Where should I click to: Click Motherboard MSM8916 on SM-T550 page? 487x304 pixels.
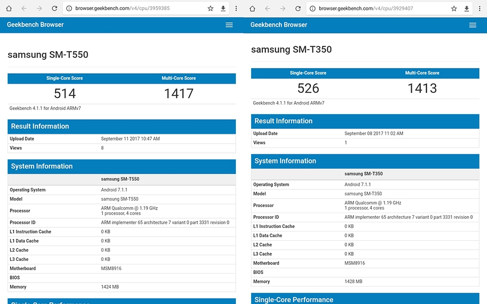[111, 268]
